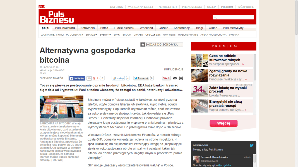This screenshot has height=167, width=298.
Task: Open Załóż lokatę na wysoki procent headline
Action: tap(228, 89)
